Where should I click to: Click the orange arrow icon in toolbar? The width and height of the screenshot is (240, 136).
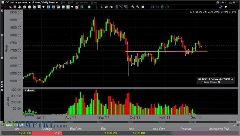[x=10, y=7]
